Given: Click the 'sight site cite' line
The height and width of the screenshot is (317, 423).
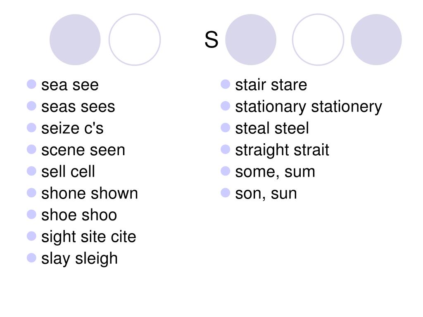Looking at the screenshot, I should [x=88, y=237].
